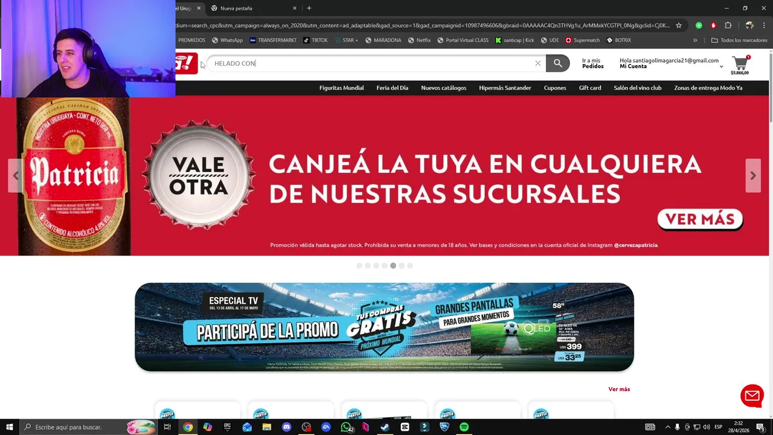Viewport: 773px width, 435px height.
Task: Open Figuritas Mundial menu item
Action: click(x=341, y=88)
